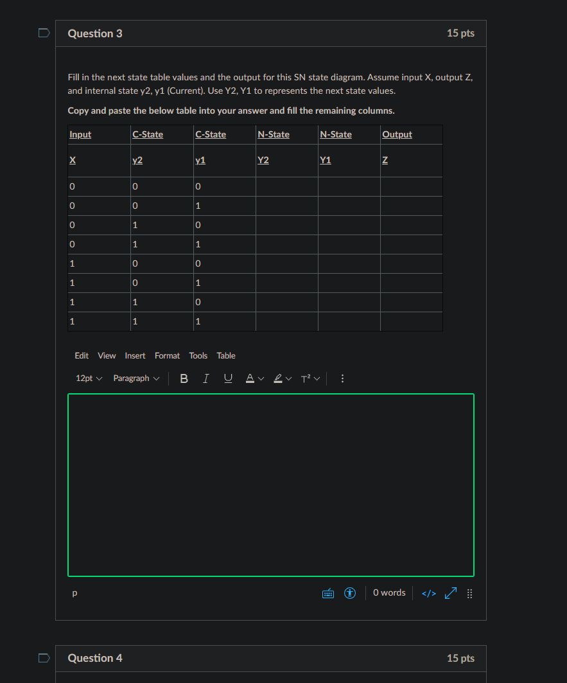Apply underline formatting in the editor
The height and width of the screenshot is (683, 567).
click(x=228, y=378)
